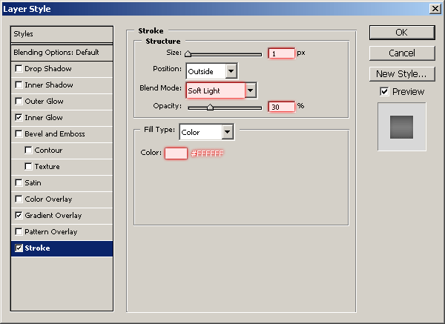Open the Position dropdown arrow
The width and height of the screenshot is (445, 324).
point(231,71)
